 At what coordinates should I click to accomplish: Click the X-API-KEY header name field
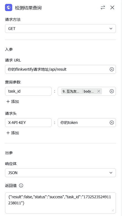coord(28,123)
